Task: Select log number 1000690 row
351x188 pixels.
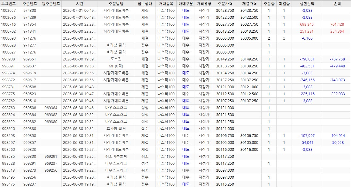Action: pos(175,38)
